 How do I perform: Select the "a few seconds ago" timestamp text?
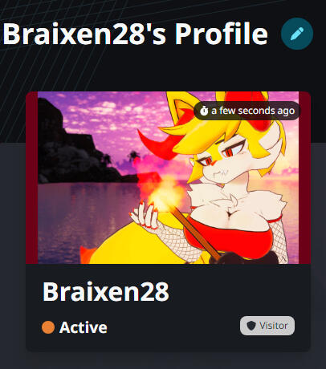pos(253,111)
